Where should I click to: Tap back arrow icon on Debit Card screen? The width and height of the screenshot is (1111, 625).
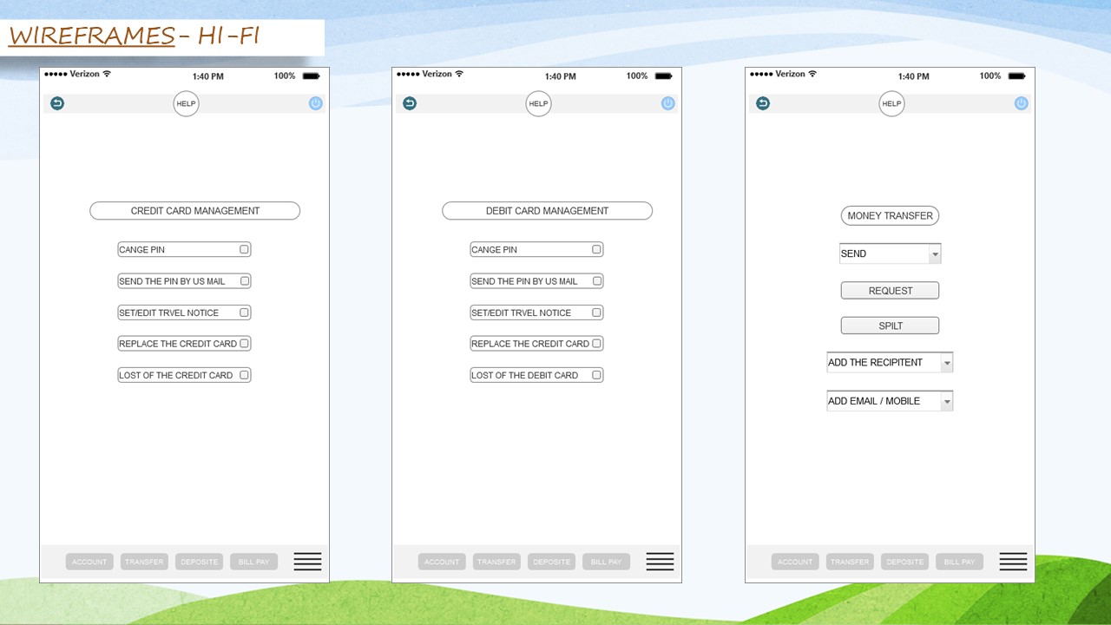click(x=410, y=103)
